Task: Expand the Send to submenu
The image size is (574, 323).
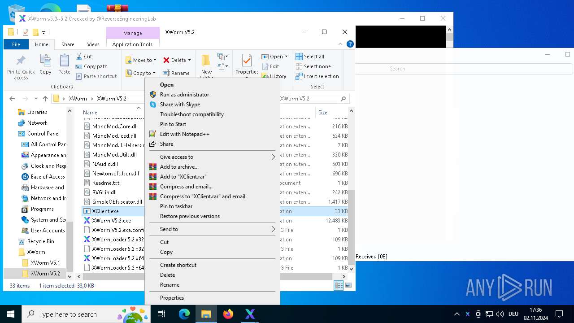Action: [212, 229]
